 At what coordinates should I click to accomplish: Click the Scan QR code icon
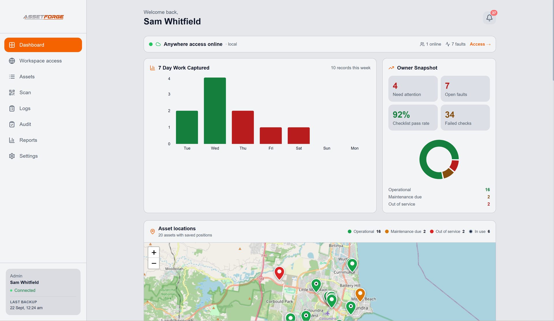coord(12,92)
